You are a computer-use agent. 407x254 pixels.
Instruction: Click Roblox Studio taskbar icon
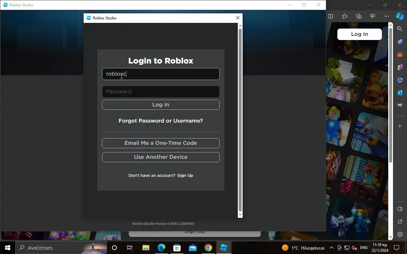[224, 248]
